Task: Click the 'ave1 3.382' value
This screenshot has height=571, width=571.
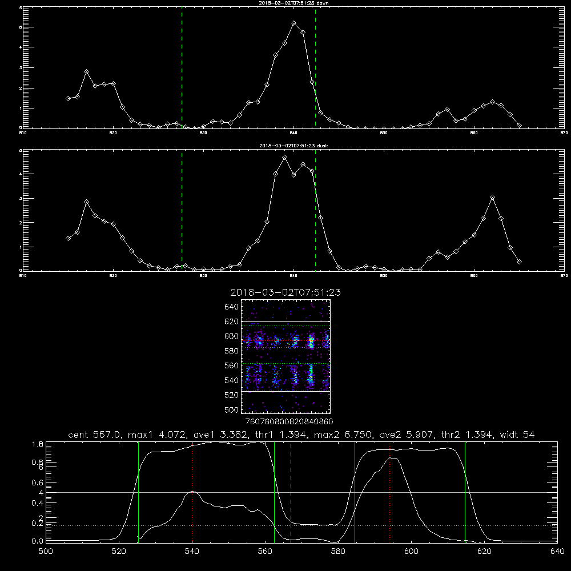Action: (220, 435)
